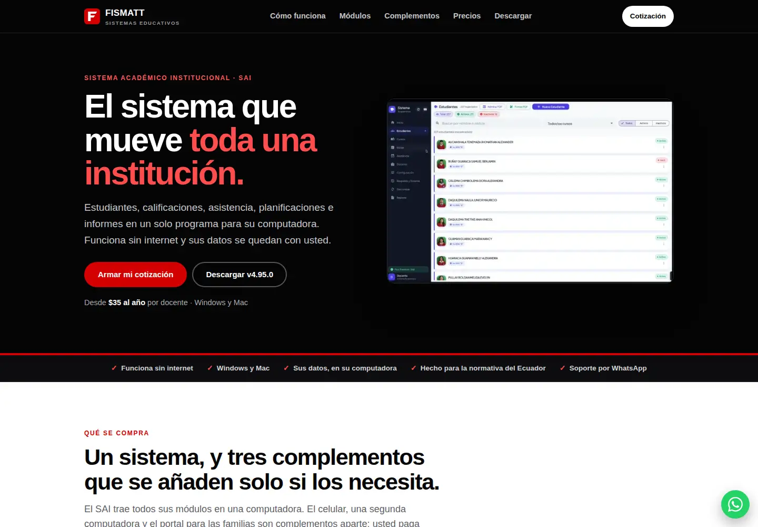758x527 pixels.
Task: Click the search magnifier icon in SAI preview
Action: [437, 123]
